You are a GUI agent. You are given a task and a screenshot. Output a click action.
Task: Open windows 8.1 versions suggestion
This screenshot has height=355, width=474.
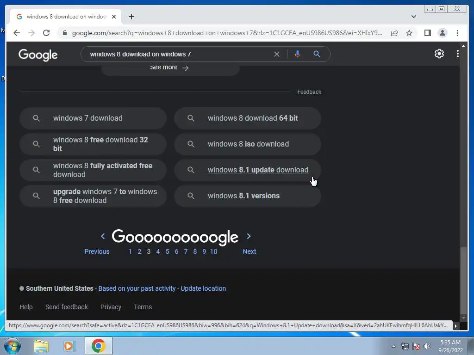click(247, 196)
